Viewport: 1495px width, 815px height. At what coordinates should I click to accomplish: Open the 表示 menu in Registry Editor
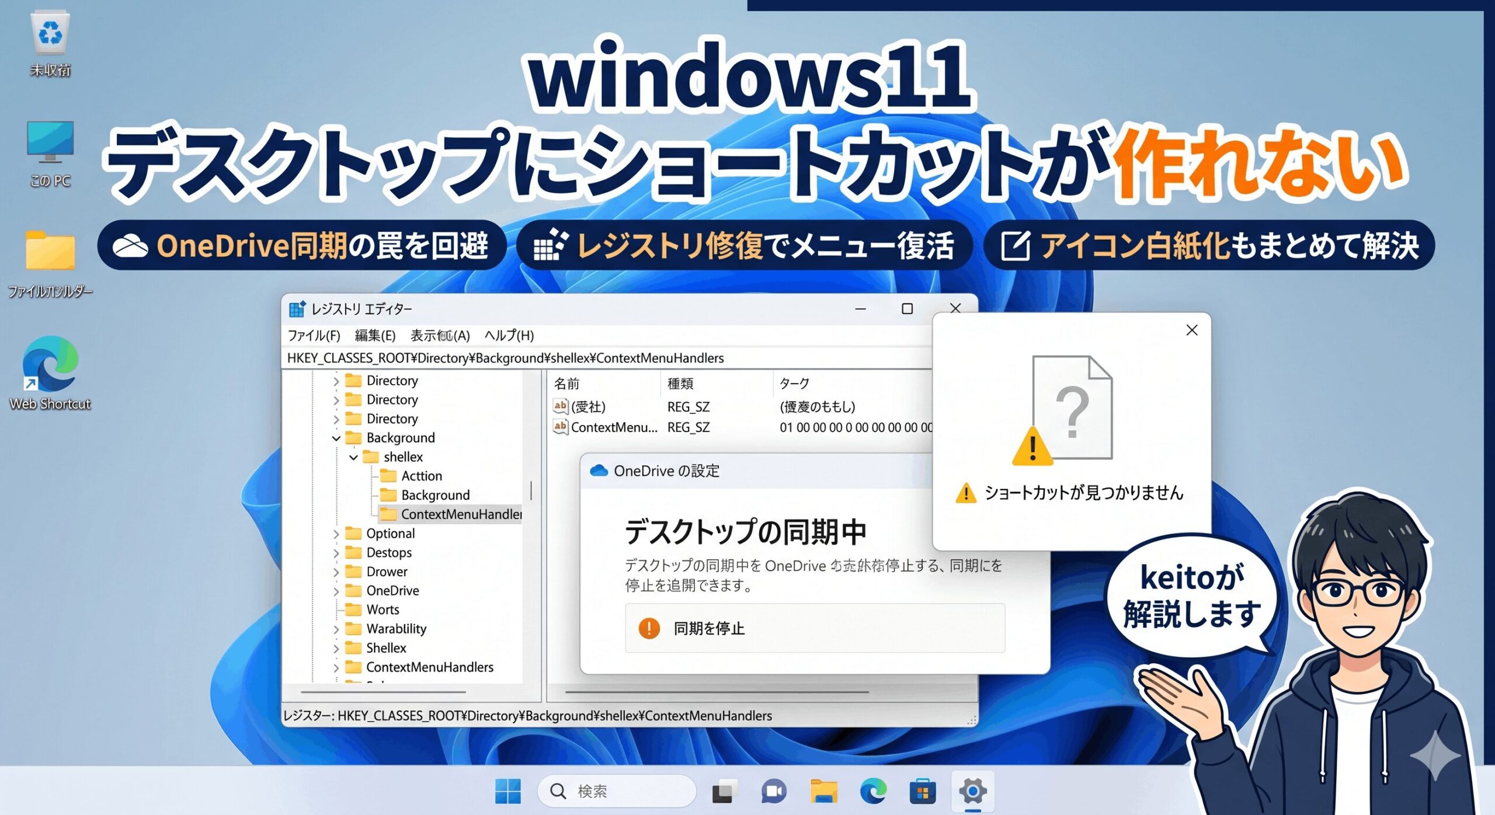(440, 335)
